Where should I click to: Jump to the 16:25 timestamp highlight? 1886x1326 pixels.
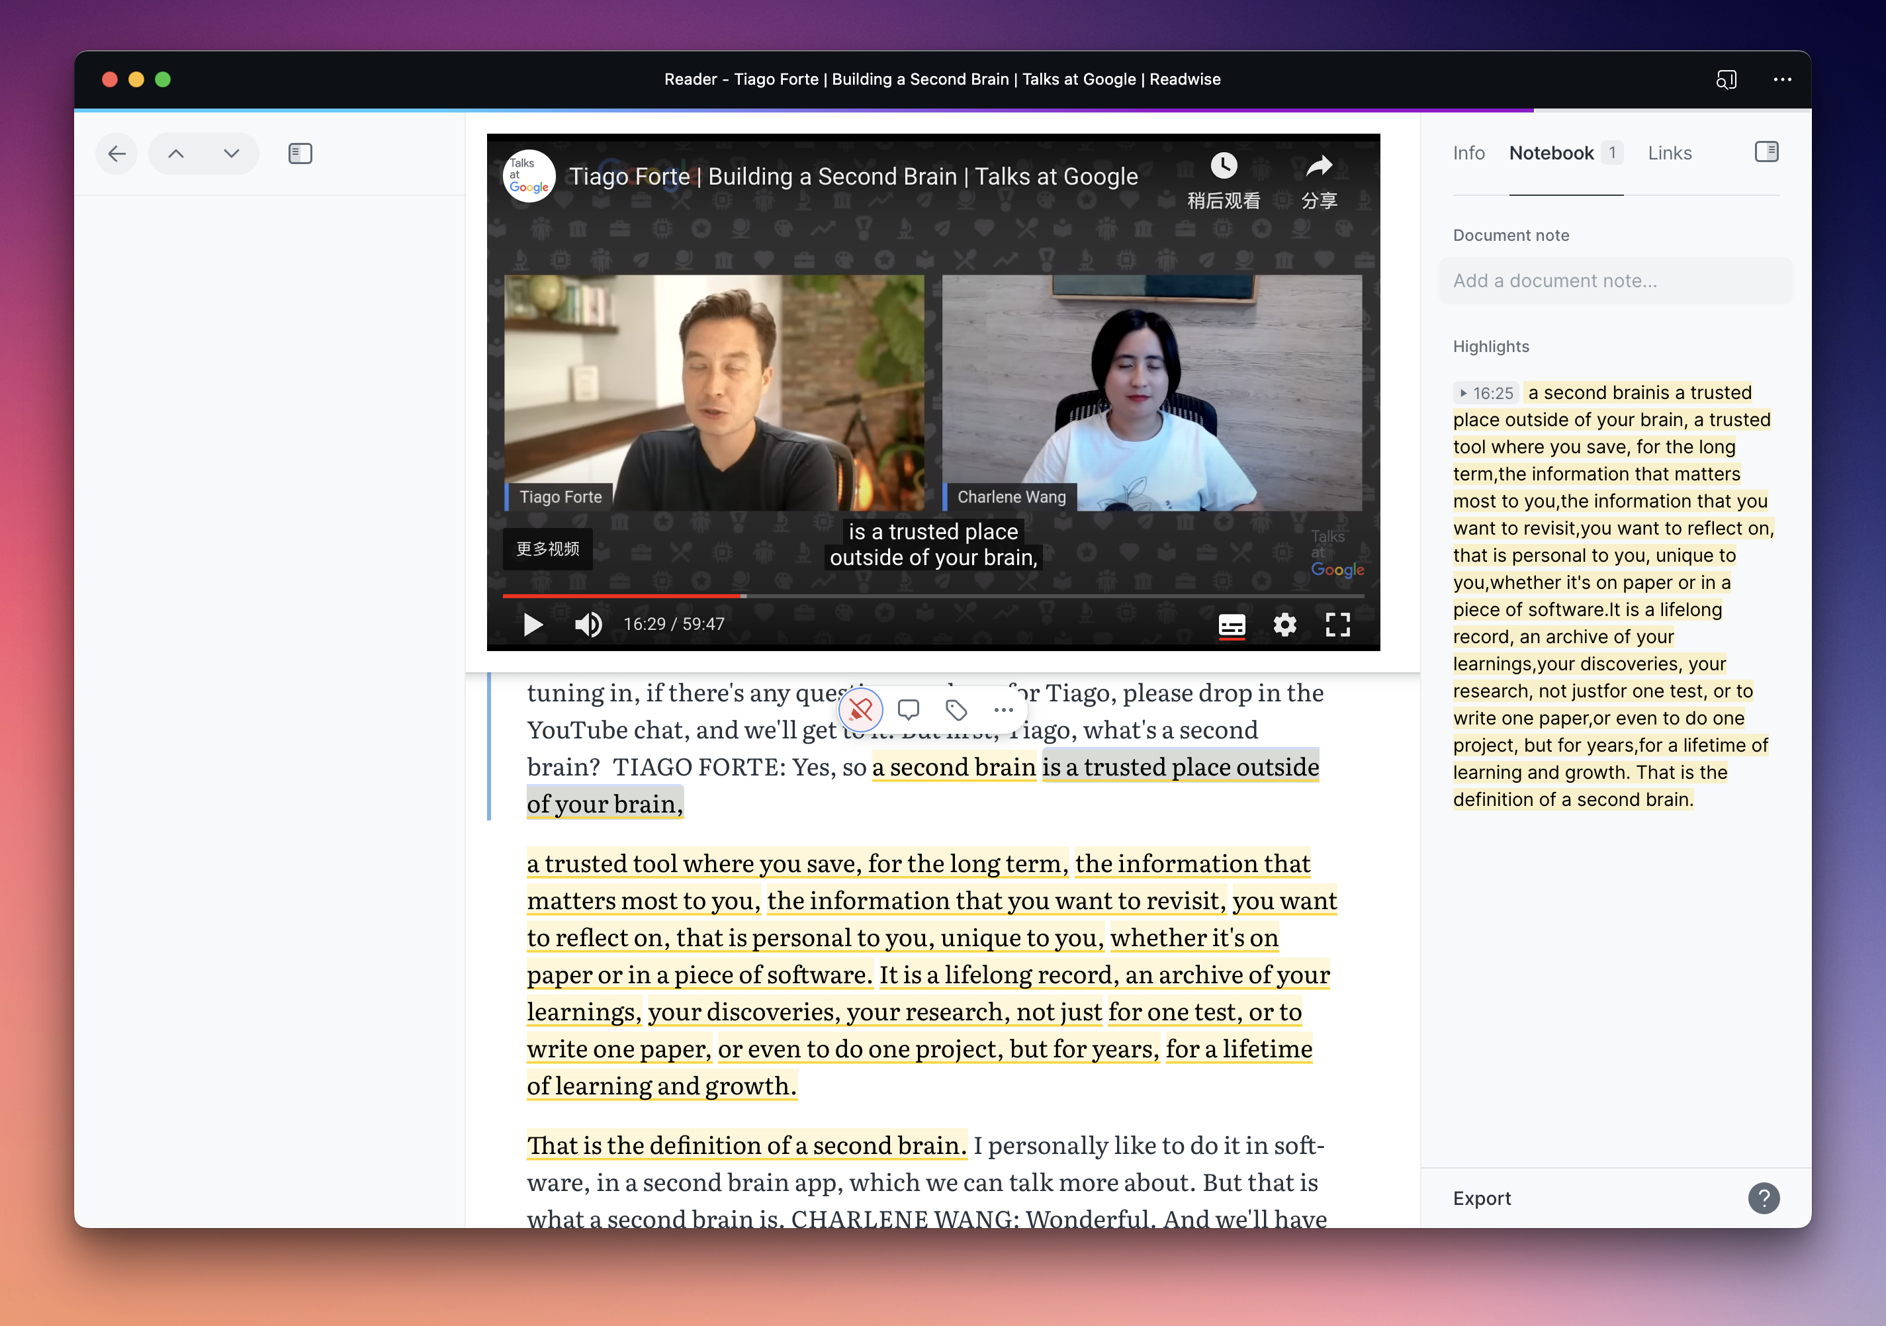pyautogui.click(x=1486, y=394)
